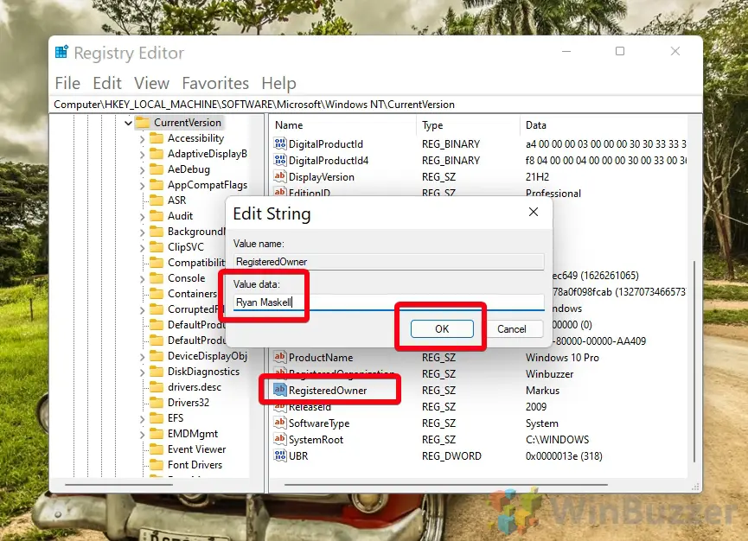Confirm the edit with OK

click(x=442, y=328)
